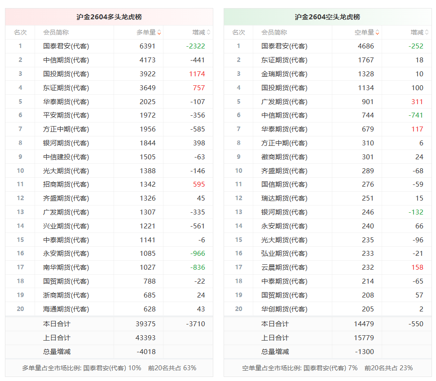Click 前20名共占 63% text
Image resolution: width=436 pixels, height=381 pixels.
[172, 368]
